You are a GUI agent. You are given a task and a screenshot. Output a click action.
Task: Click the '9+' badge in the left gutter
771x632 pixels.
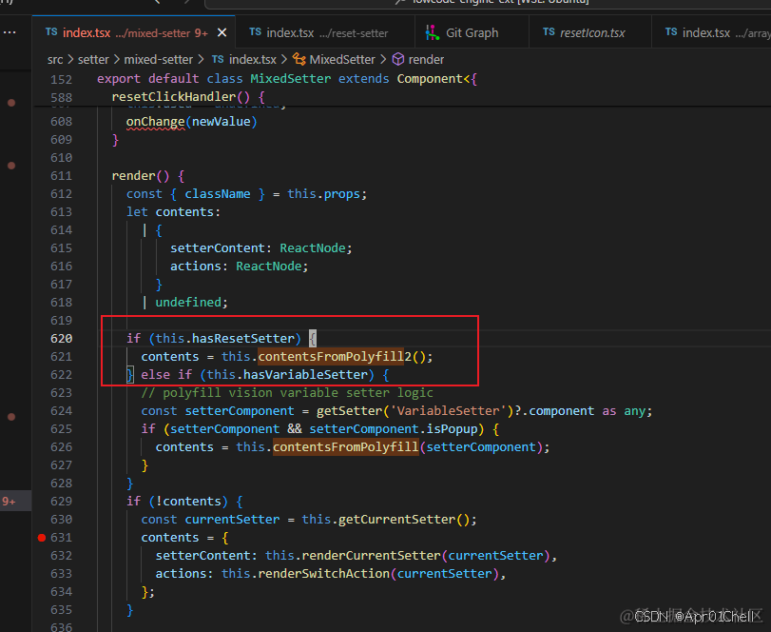[x=9, y=501]
